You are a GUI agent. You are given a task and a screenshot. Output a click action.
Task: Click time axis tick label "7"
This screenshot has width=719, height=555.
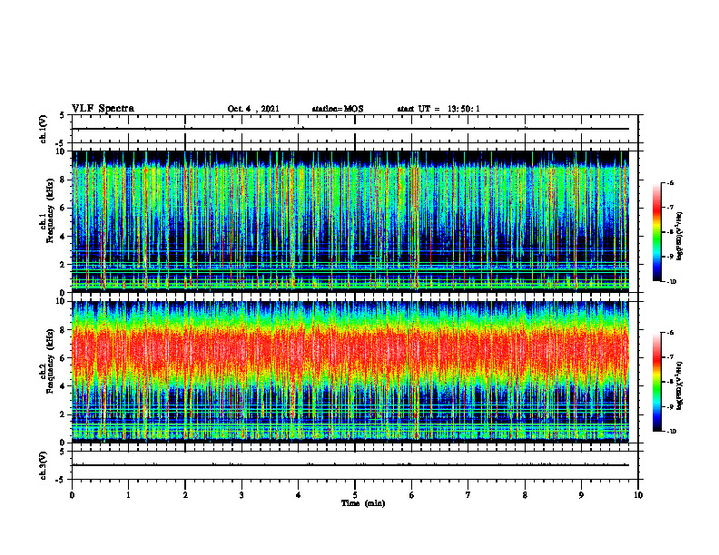coord(468,495)
